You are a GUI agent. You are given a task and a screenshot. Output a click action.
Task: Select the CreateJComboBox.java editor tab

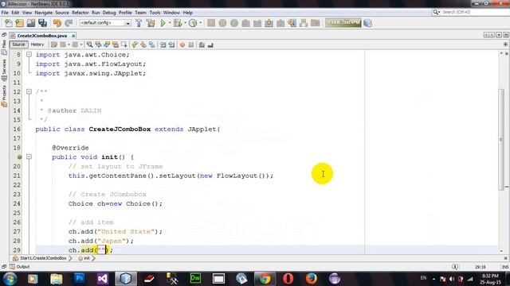tap(42, 36)
